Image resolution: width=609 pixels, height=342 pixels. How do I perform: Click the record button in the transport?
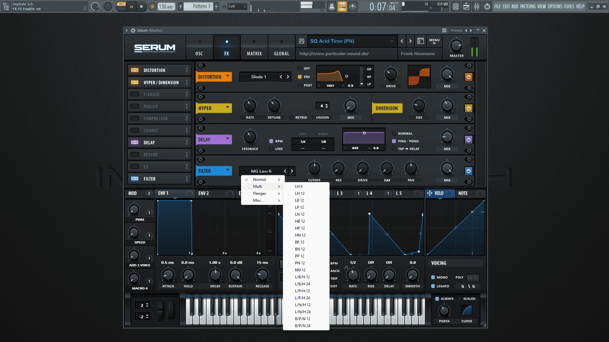[x=153, y=6]
